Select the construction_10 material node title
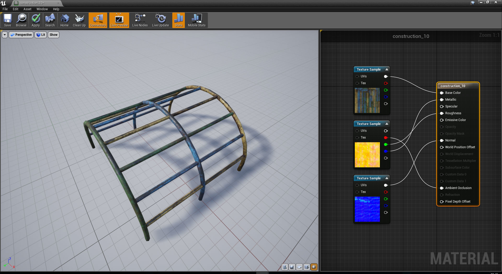 click(453, 86)
